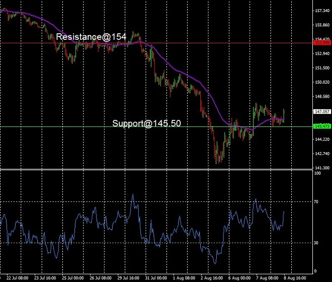Select the Resistance@154 chart label
332x282 pixels.
tap(91, 37)
